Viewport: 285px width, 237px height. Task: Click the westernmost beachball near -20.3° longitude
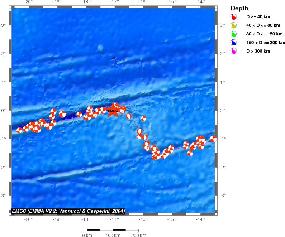[x=19, y=130]
